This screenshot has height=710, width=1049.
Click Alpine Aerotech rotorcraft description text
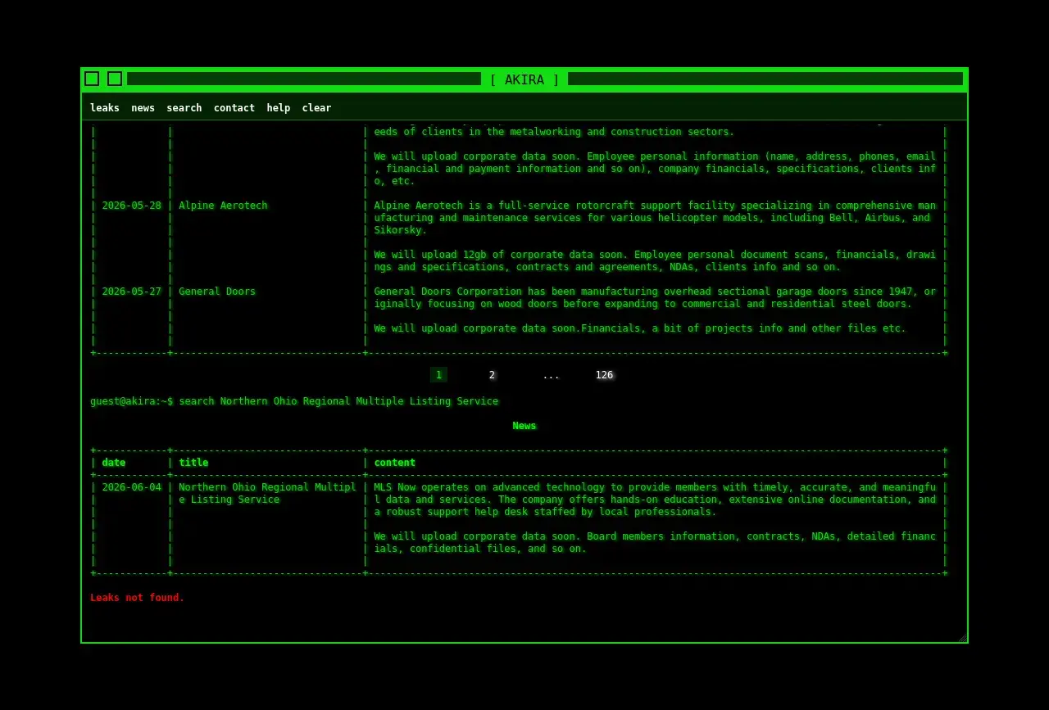pyautogui.click(x=655, y=218)
